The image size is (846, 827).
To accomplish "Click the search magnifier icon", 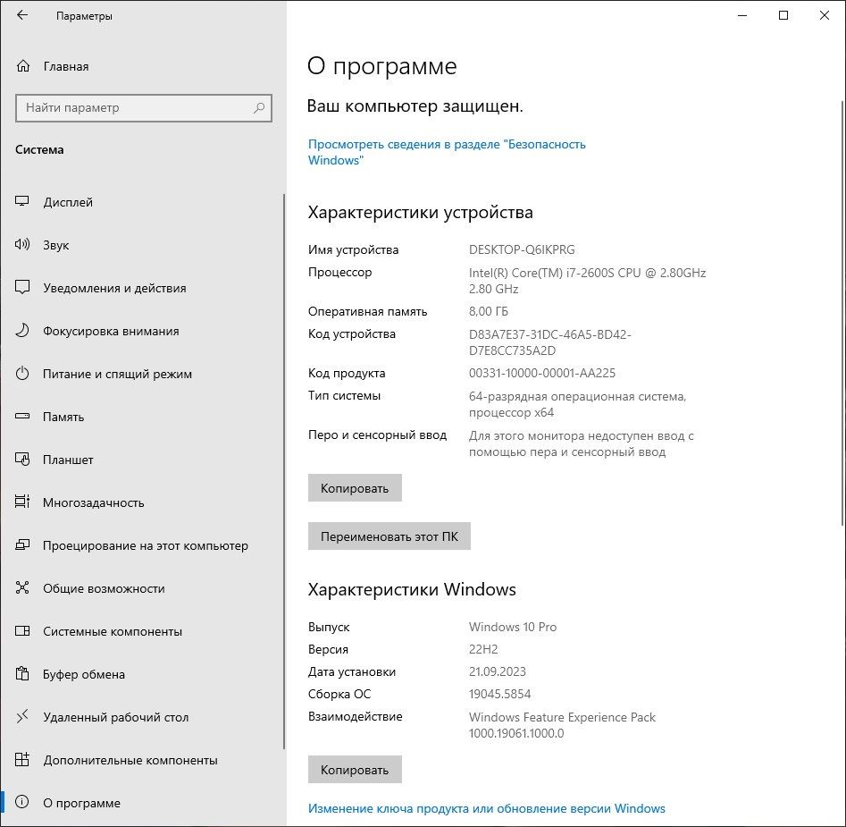I will [x=259, y=107].
